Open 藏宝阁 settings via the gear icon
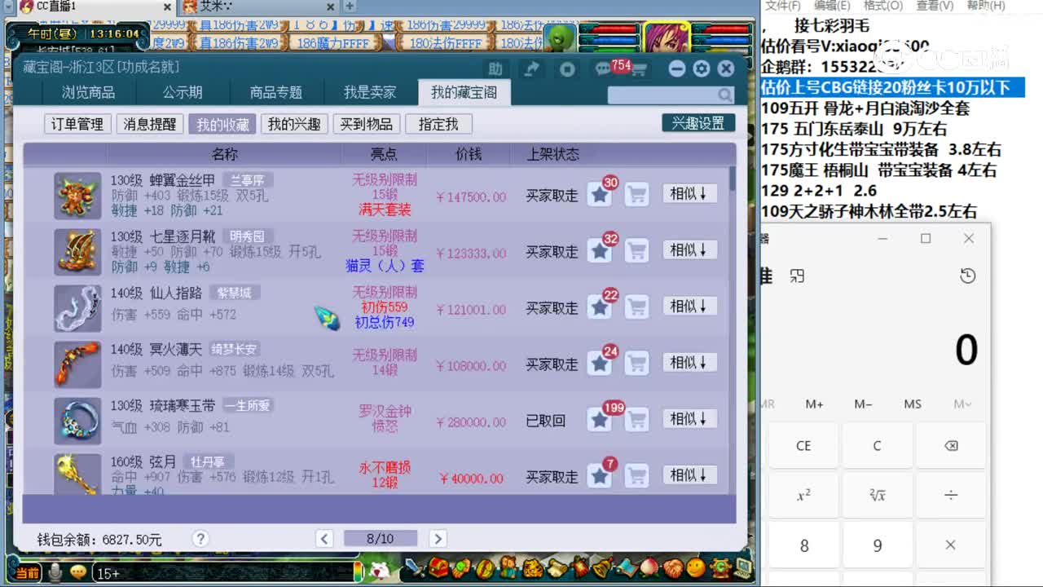 [x=702, y=68]
